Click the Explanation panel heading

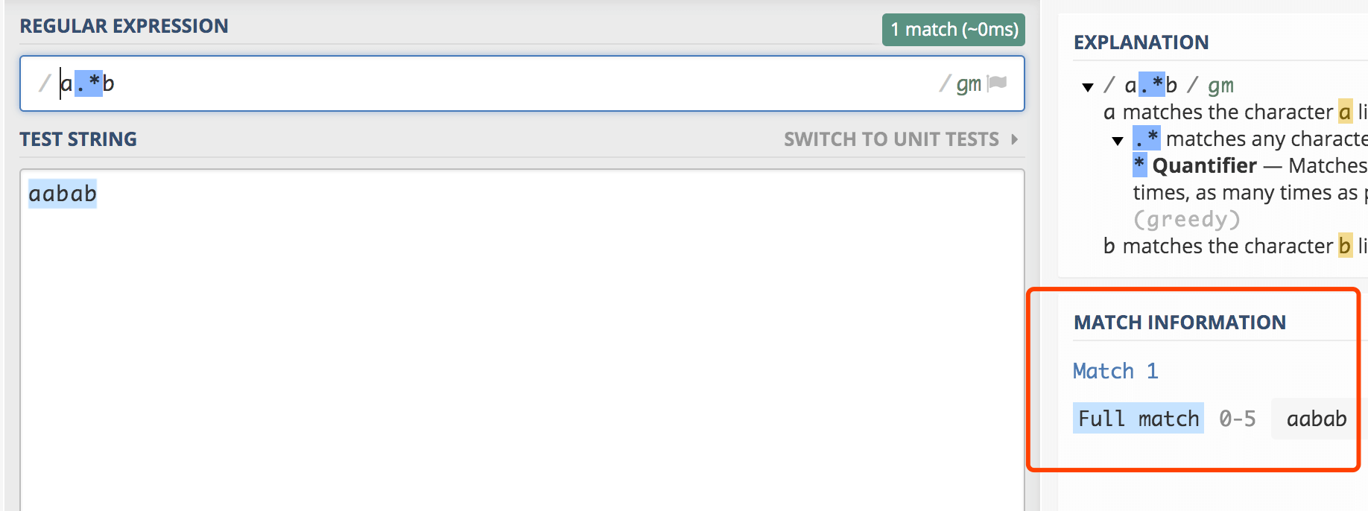click(1141, 42)
